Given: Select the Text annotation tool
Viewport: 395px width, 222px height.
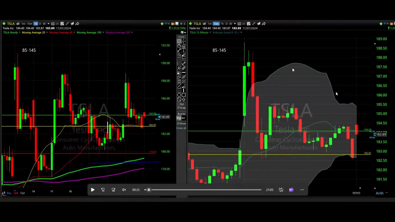Looking at the screenshot, I should click(183, 50).
